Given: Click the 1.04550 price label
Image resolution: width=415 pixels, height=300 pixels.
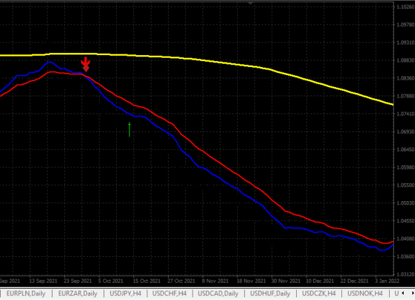Looking at the screenshot, I should [x=406, y=221].
